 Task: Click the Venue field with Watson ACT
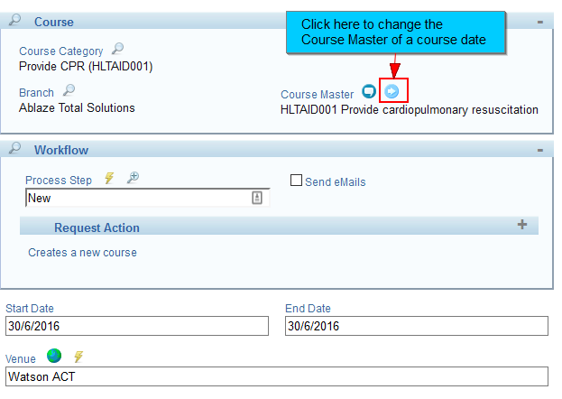pyautogui.click(x=277, y=376)
